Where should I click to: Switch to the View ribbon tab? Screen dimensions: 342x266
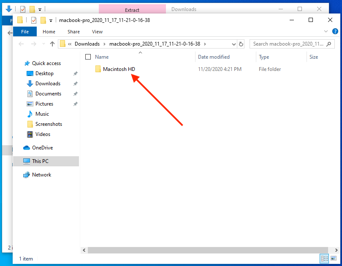coord(97,32)
